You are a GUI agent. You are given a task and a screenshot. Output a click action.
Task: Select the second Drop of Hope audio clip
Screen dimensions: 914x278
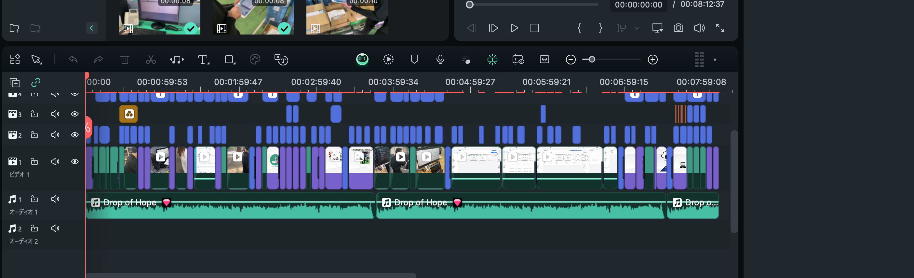point(520,206)
